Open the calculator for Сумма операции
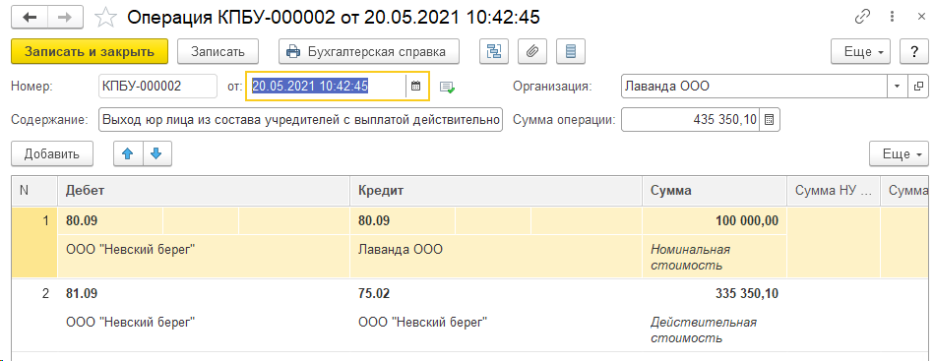This screenshot has width=934, height=361. coord(770,119)
